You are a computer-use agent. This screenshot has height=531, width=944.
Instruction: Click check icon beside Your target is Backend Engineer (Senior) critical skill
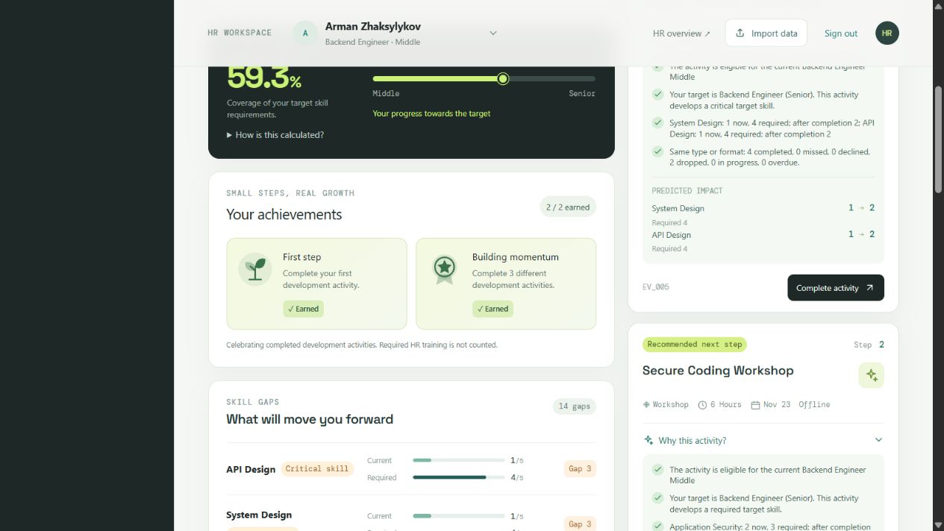tap(657, 95)
